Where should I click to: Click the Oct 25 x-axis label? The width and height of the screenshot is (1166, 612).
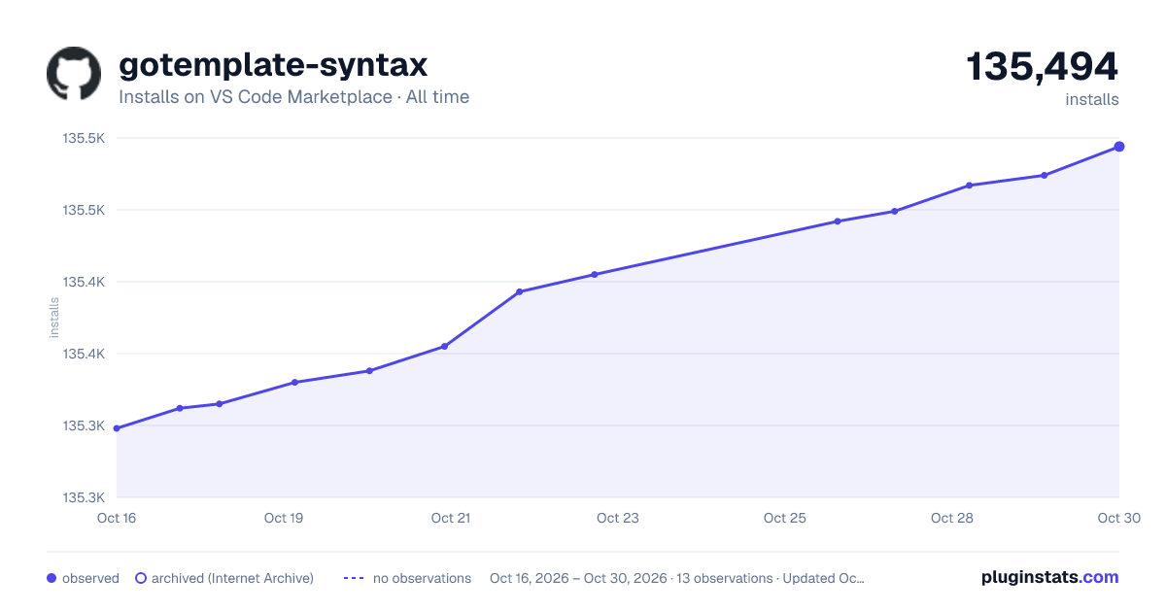785,518
